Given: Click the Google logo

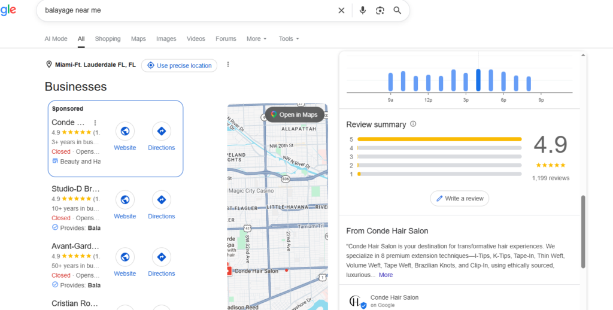Looking at the screenshot, I should [8, 11].
